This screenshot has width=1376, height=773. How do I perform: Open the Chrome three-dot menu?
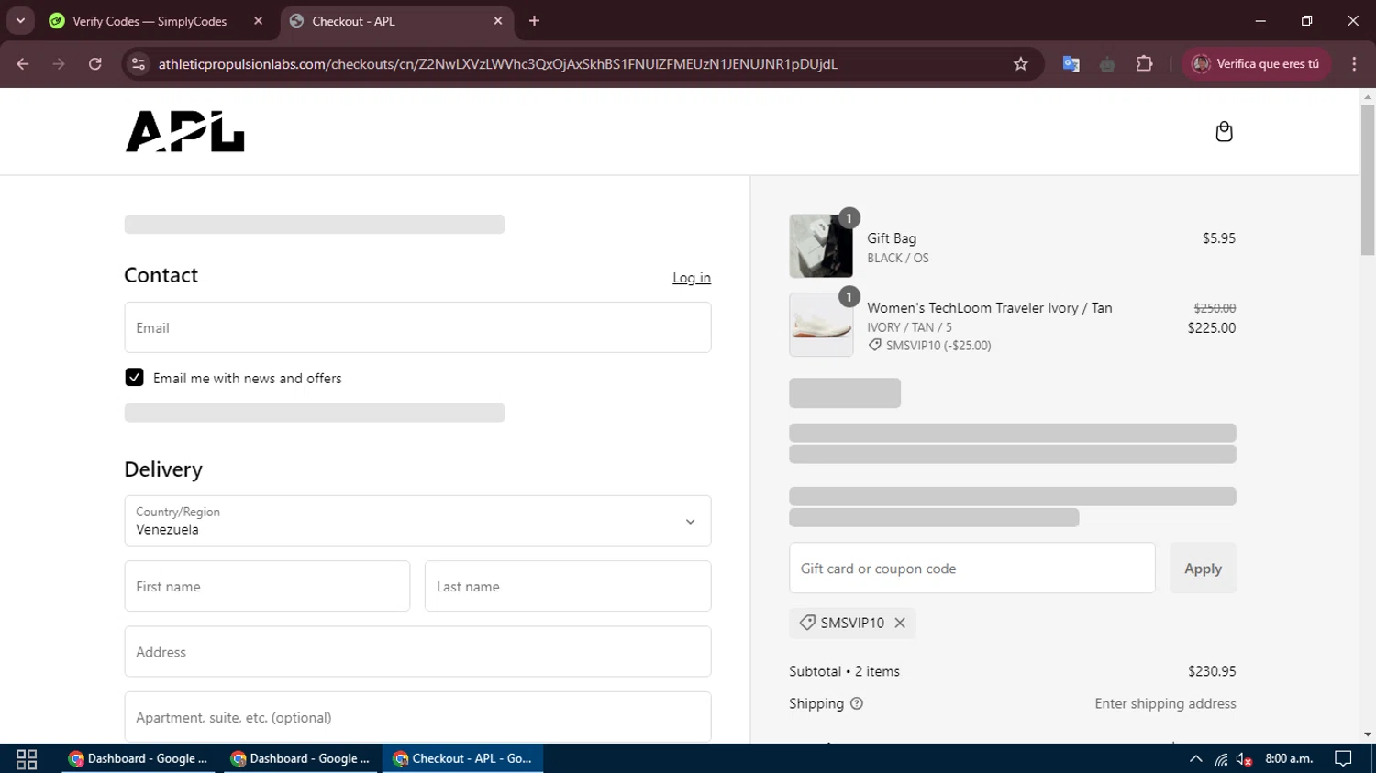[1354, 63]
